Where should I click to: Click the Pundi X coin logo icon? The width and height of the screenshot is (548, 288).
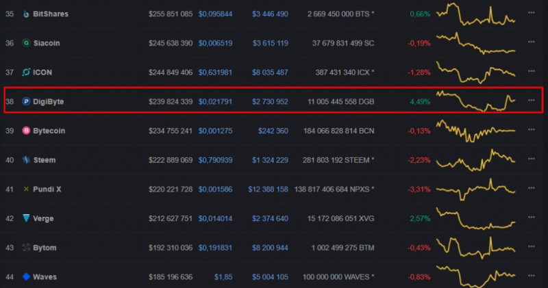pyautogui.click(x=26, y=189)
